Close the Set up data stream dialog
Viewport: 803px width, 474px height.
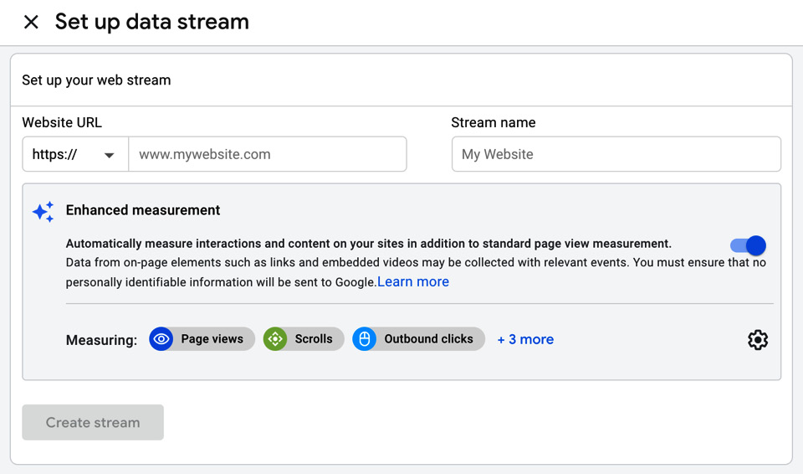pos(31,22)
